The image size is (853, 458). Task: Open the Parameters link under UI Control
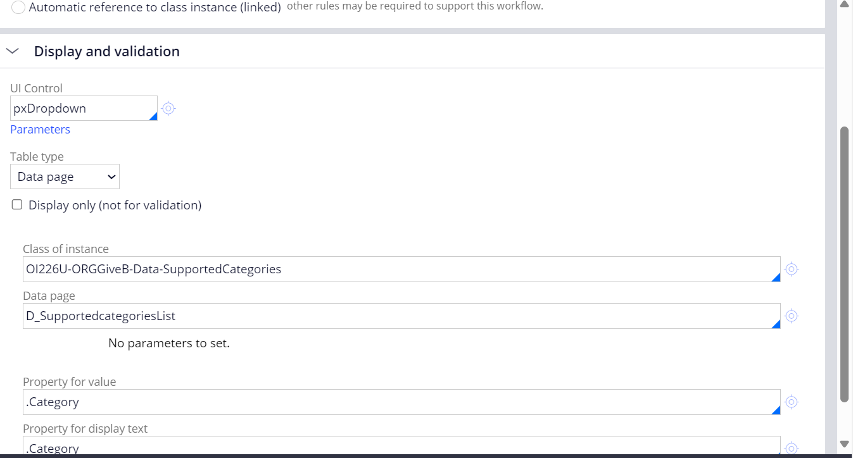click(40, 129)
